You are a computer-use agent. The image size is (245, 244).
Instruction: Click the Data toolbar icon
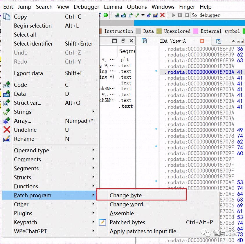[124, 15]
